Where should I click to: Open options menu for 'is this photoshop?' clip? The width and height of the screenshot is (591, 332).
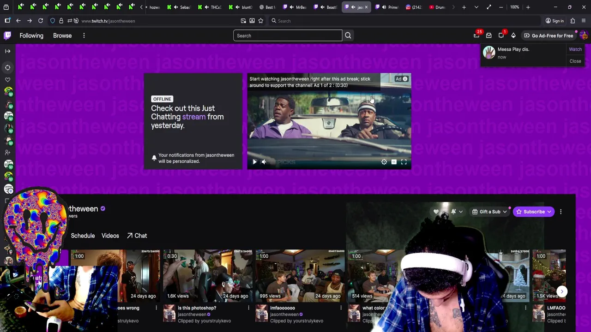coord(248,308)
